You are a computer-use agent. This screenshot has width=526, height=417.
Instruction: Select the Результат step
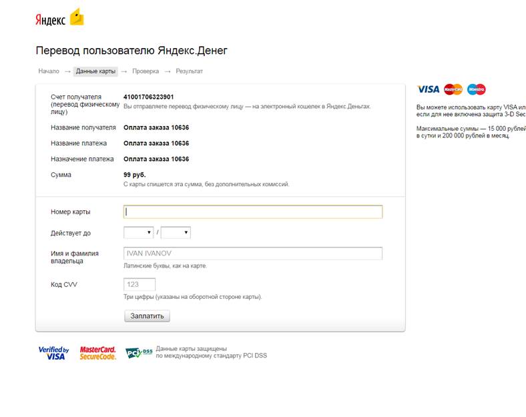(x=189, y=71)
